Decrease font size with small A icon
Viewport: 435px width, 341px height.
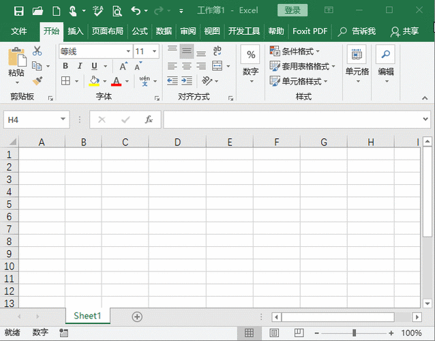coord(138,66)
